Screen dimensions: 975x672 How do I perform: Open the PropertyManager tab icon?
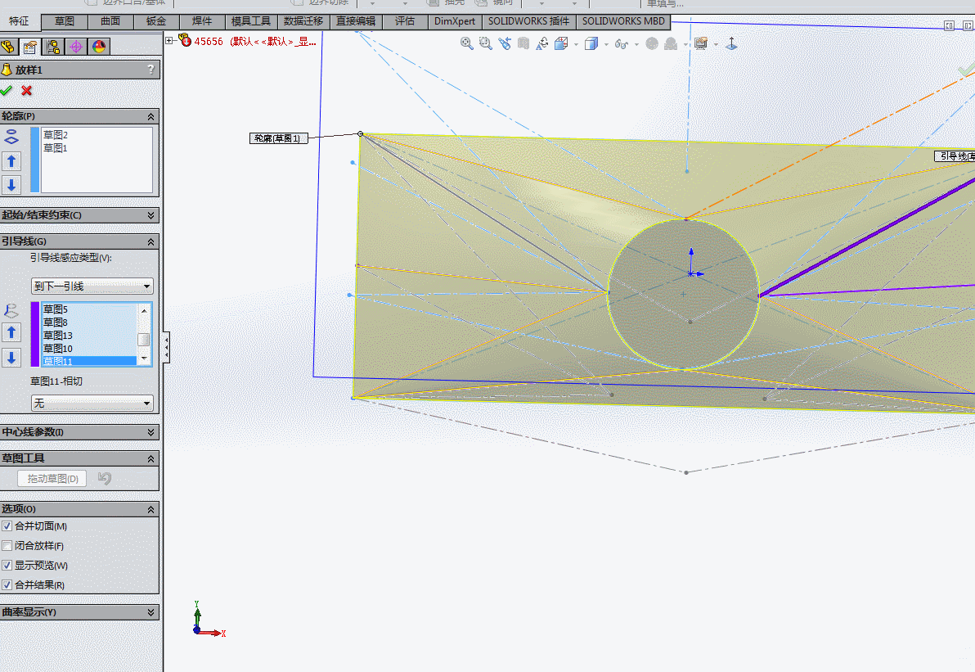29,47
